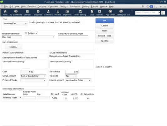Open the Lists menu
The width and height of the screenshot is (167, 126).
[x=23, y=7]
